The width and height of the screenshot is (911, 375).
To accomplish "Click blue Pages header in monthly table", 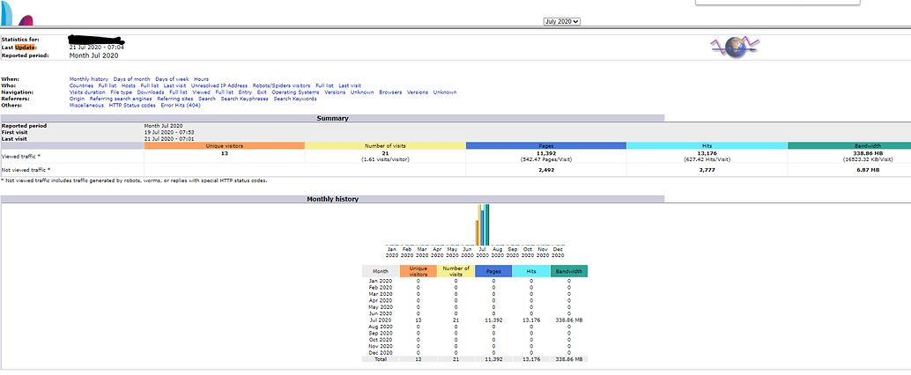I will [493, 271].
